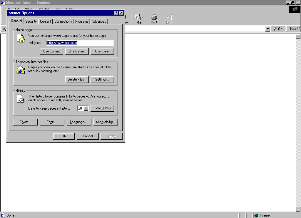Decrease days to keep pages in history
The width and height of the screenshot is (301, 218).
(86, 110)
